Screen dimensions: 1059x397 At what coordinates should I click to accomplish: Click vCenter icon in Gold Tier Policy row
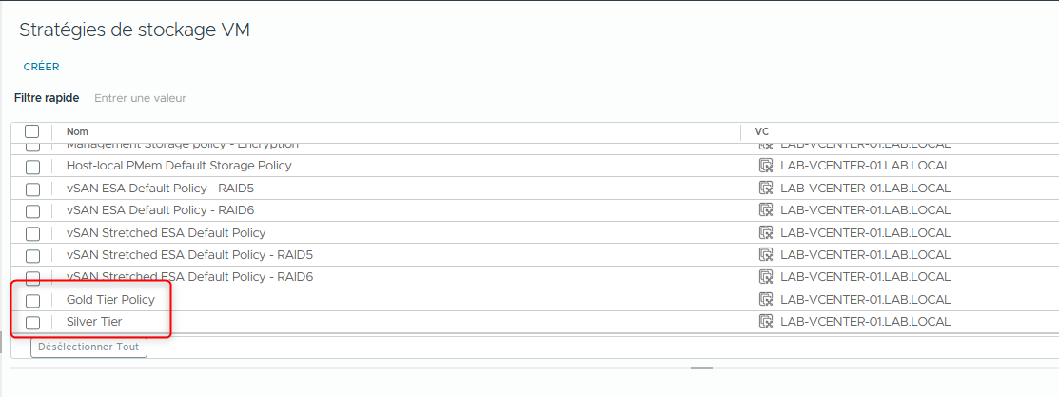pos(766,300)
